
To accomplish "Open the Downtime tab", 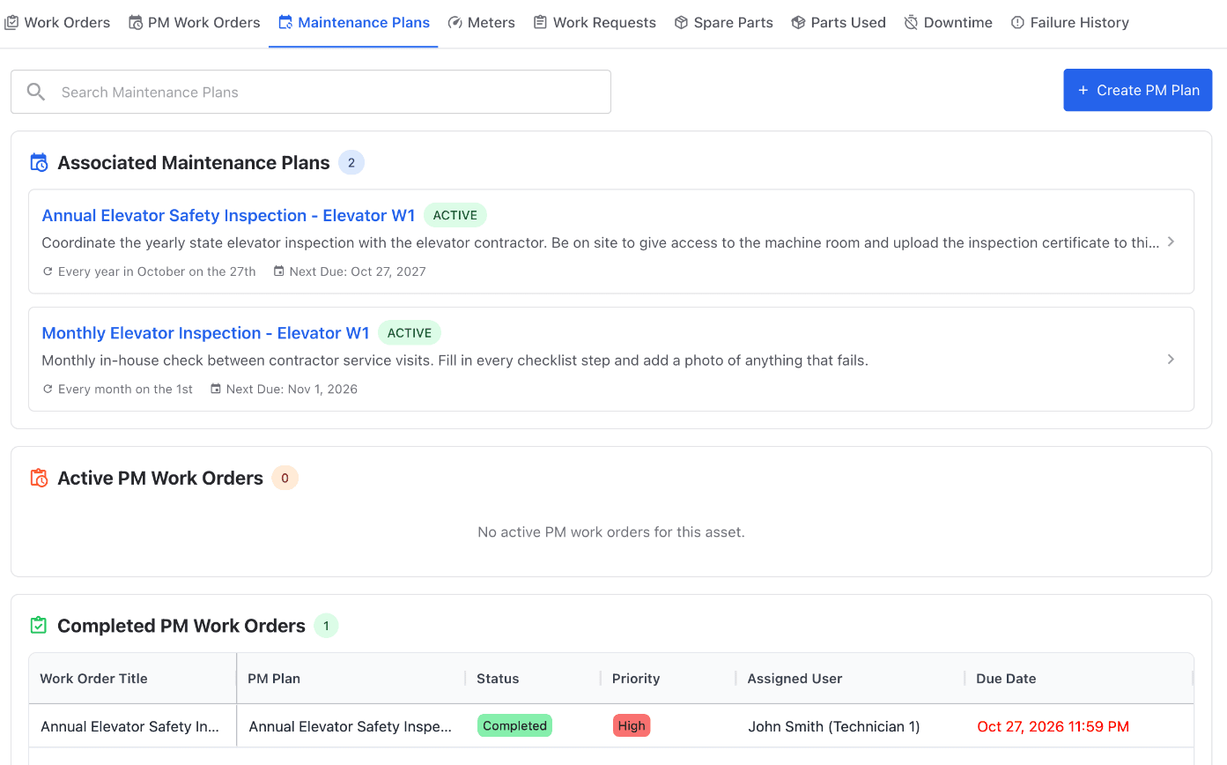I will (948, 23).
